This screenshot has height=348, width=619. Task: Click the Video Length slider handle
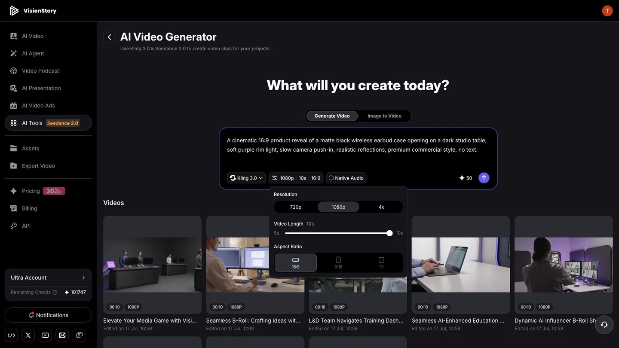(x=389, y=233)
